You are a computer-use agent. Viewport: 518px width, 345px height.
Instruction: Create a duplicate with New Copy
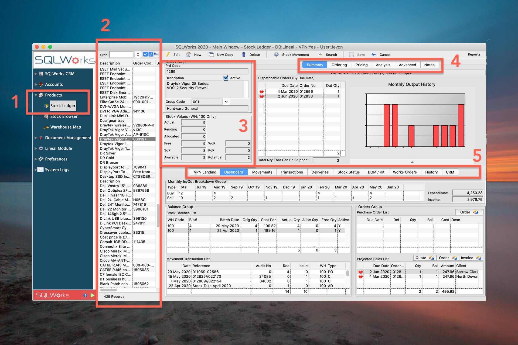coord(221,54)
